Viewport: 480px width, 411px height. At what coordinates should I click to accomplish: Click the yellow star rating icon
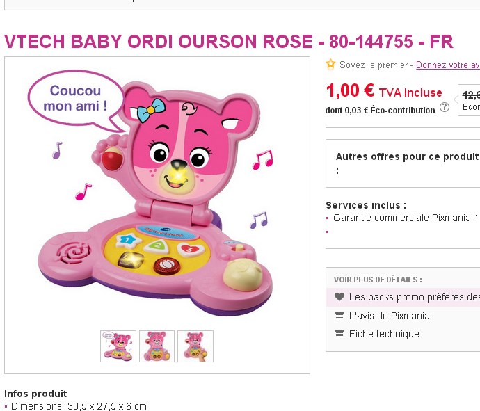point(331,65)
